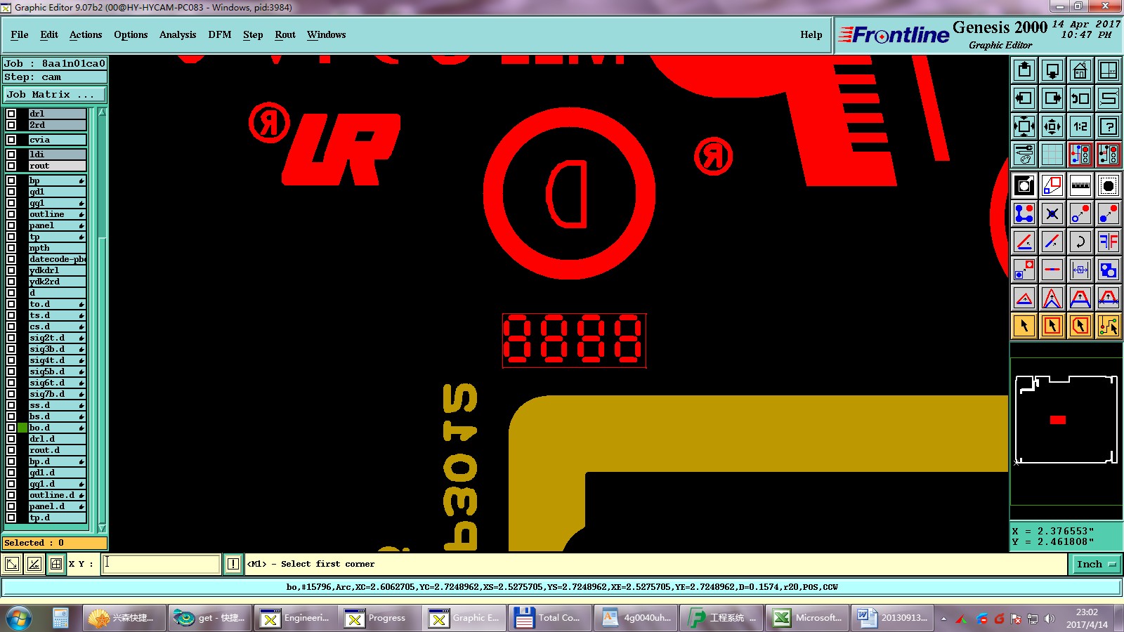Screen dimensions: 1124x632
Task: Click the Job Matrix button
Action: [55, 94]
